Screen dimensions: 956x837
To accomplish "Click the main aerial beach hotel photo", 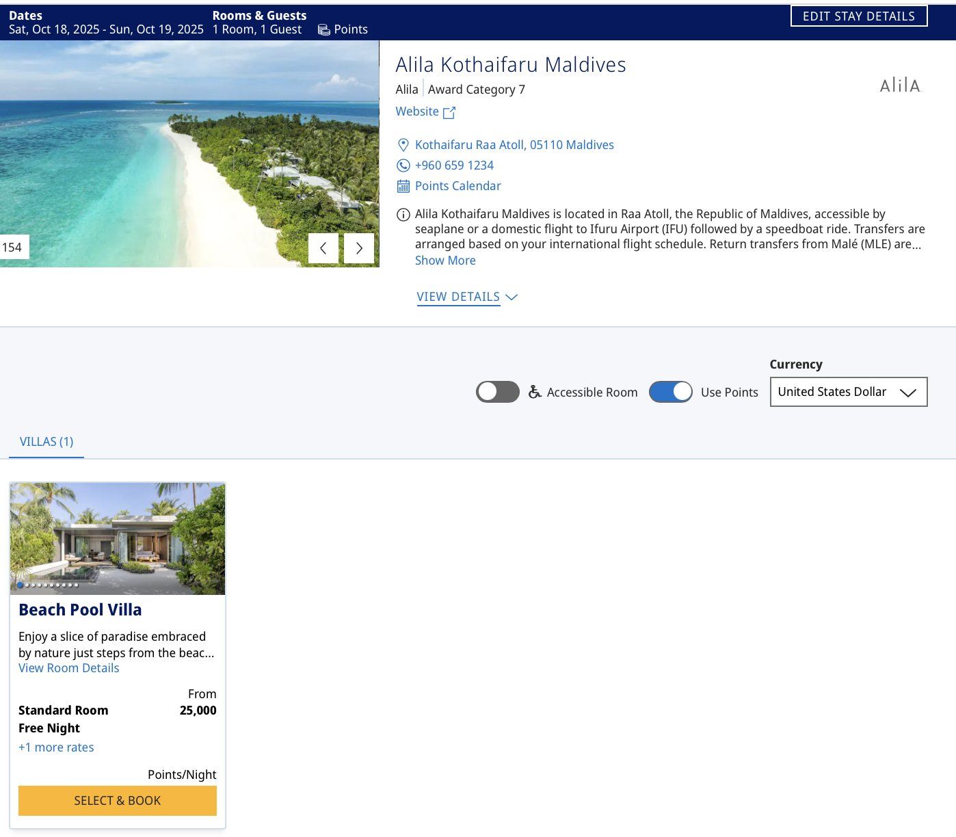I will coord(189,154).
